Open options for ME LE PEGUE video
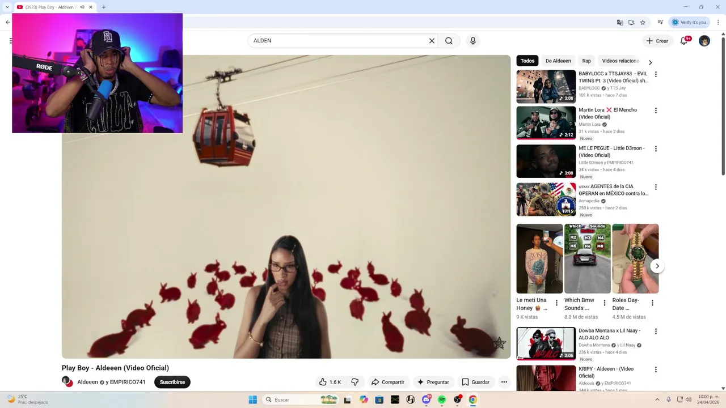Screen dimensions: 726x408 [656, 149]
